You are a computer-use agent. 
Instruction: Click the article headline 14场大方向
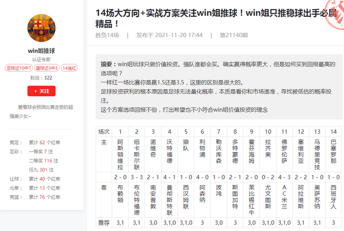pos(216,18)
